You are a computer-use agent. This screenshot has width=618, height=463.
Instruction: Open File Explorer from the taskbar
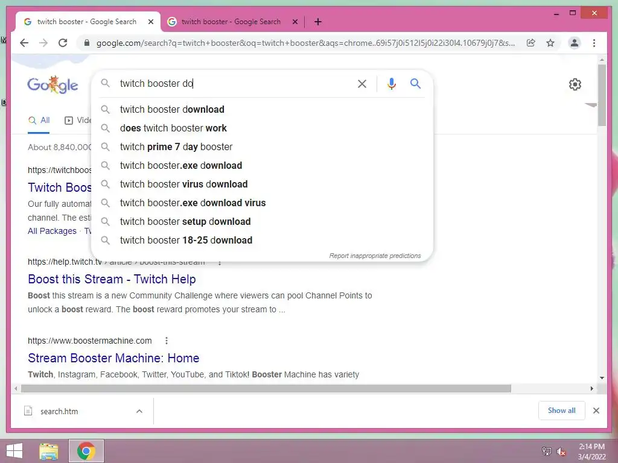[x=49, y=451]
